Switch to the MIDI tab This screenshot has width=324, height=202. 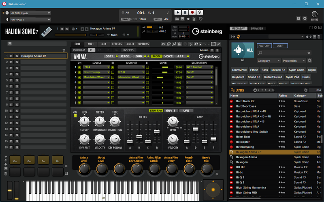point(90,44)
